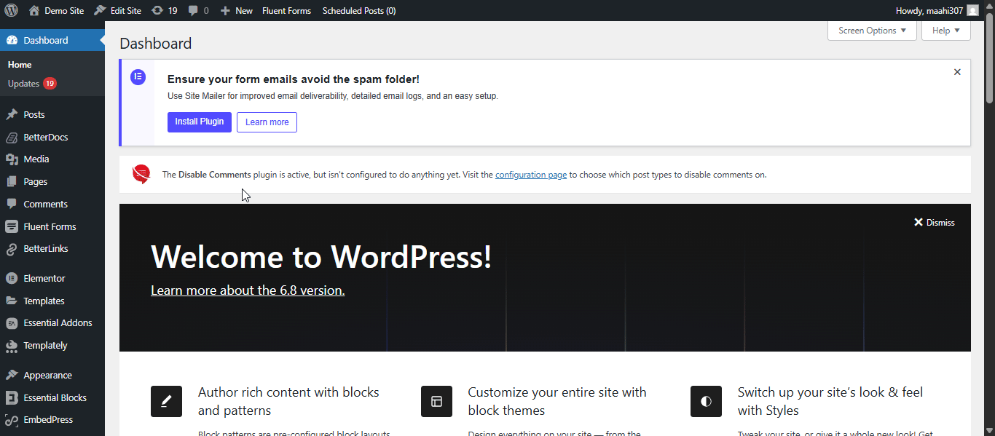The height and width of the screenshot is (436, 995).
Task: Click the Demo Site name in admin bar
Action: 64,11
